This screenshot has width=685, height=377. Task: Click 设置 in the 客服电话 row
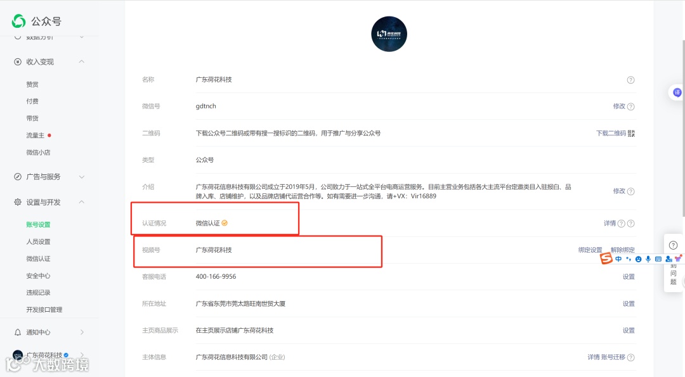(x=629, y=277)
